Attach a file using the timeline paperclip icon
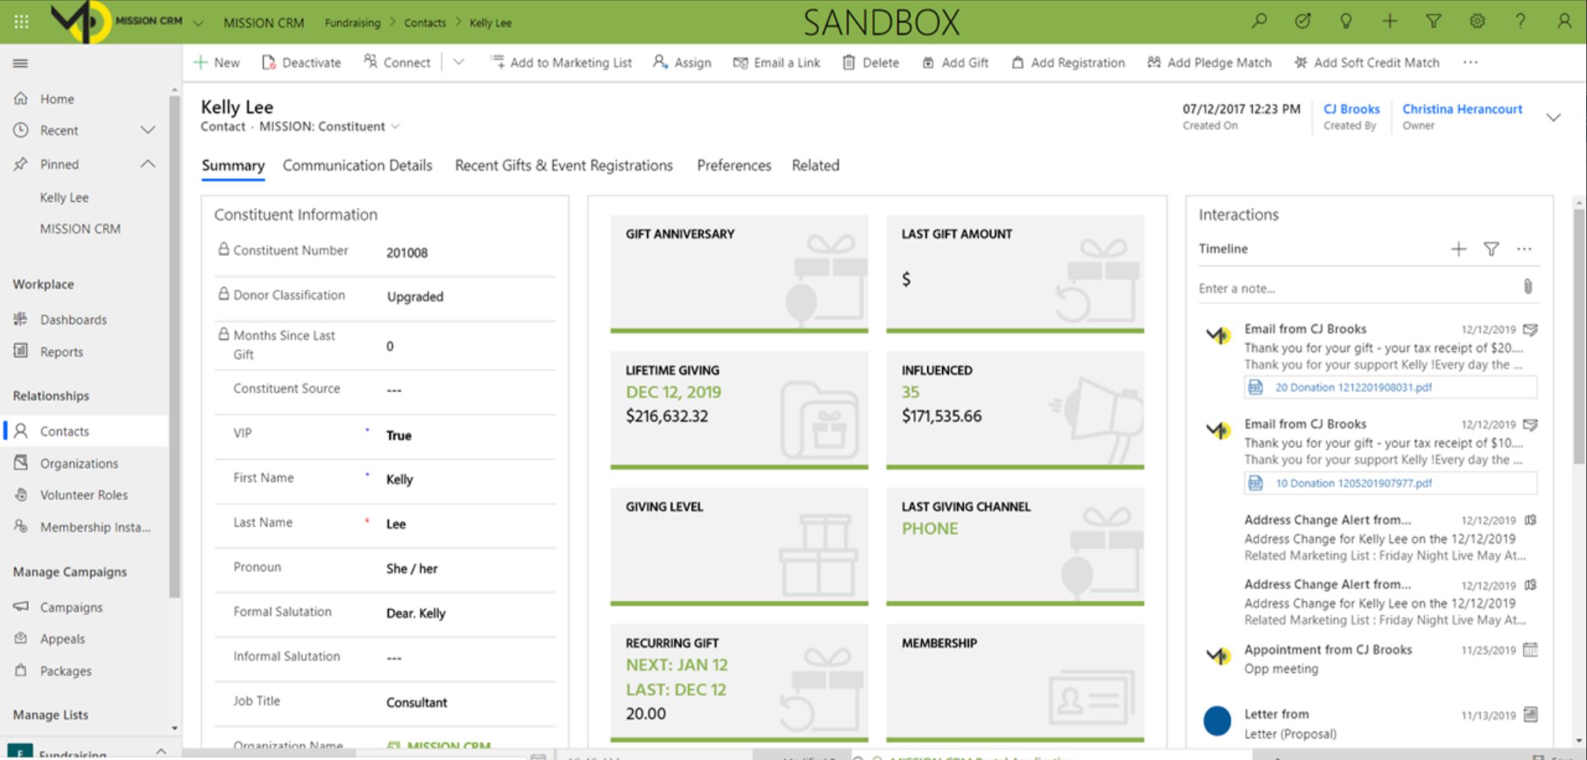Viewport: 1587px width, 760px height. coord(1527,288)
